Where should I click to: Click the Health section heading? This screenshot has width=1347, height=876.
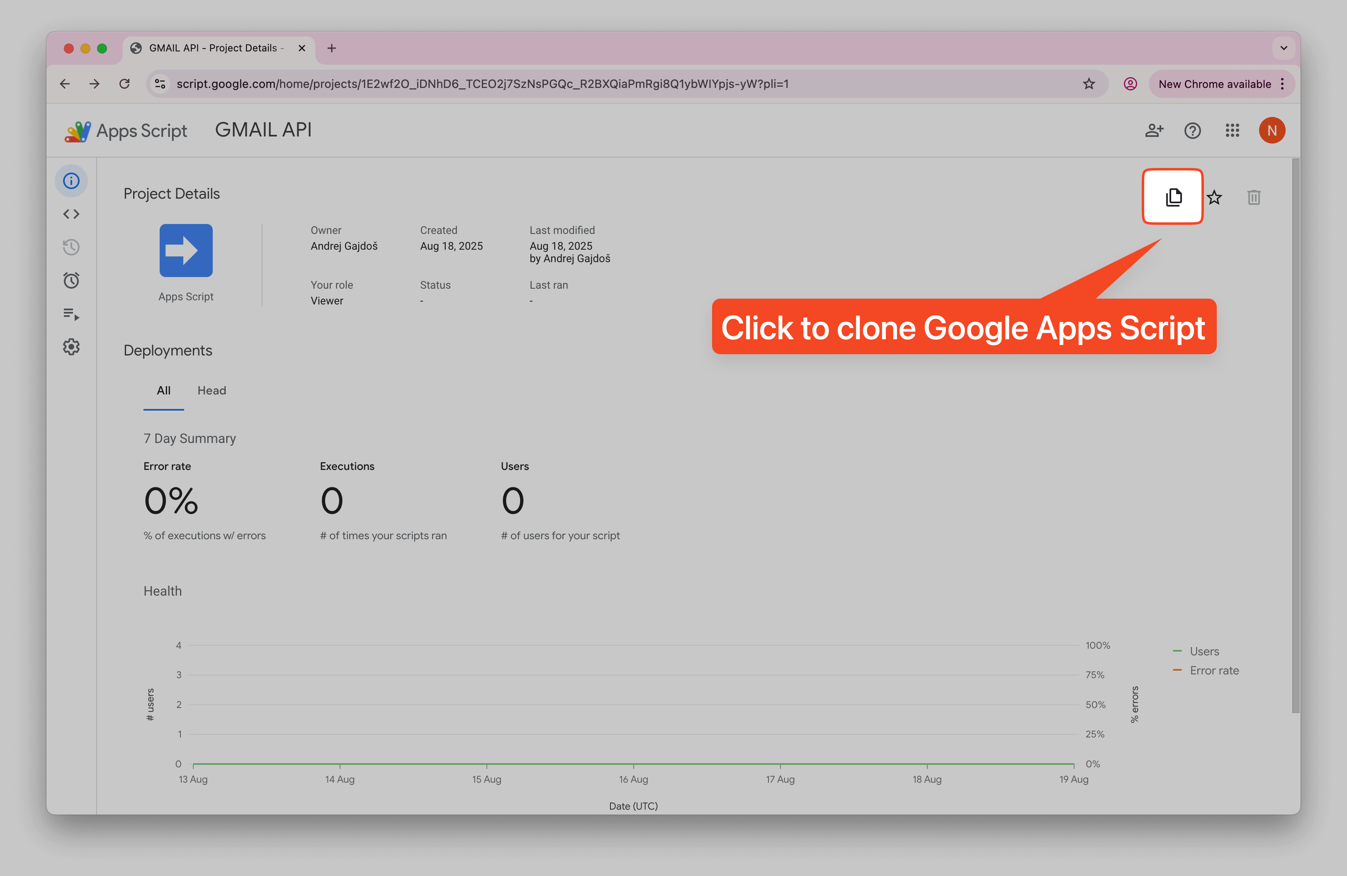point(163,591)
